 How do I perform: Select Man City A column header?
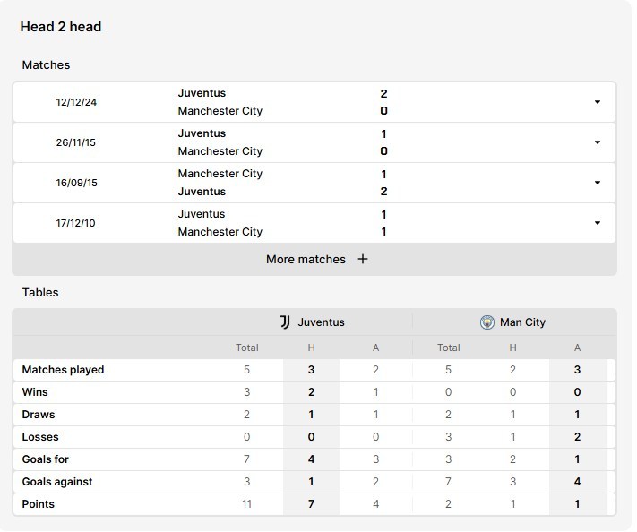(577, 348)
